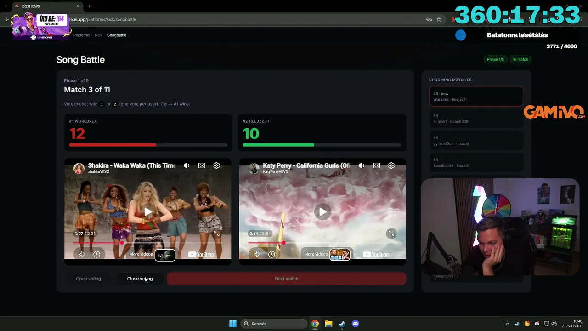The image size is (588, 331).
Task: Click the #1 WORLDREX vote score card
Action: [148, 132]
